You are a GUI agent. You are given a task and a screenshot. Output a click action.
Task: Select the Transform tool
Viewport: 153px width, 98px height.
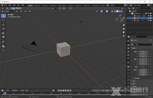[x=3, y=37]
